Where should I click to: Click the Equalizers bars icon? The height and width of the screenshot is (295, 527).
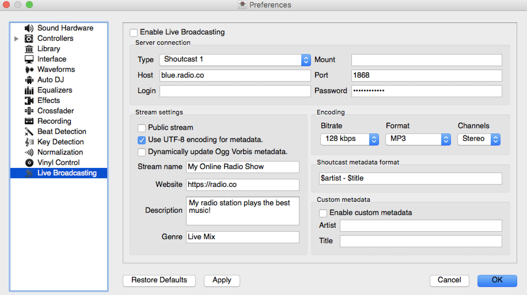pos(29,90)
